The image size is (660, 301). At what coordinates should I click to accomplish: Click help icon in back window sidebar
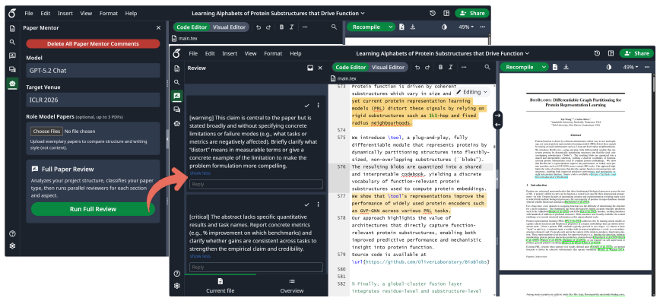12,233
